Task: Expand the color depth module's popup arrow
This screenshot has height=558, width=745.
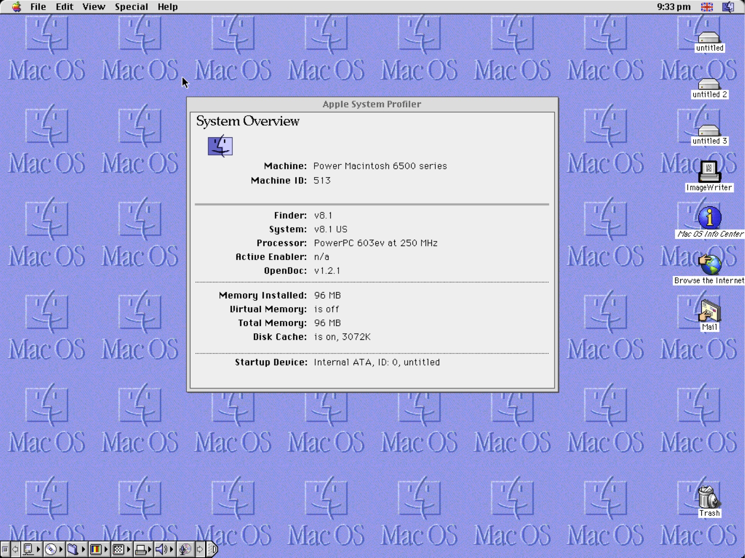Action: click(x=106, y=549)
